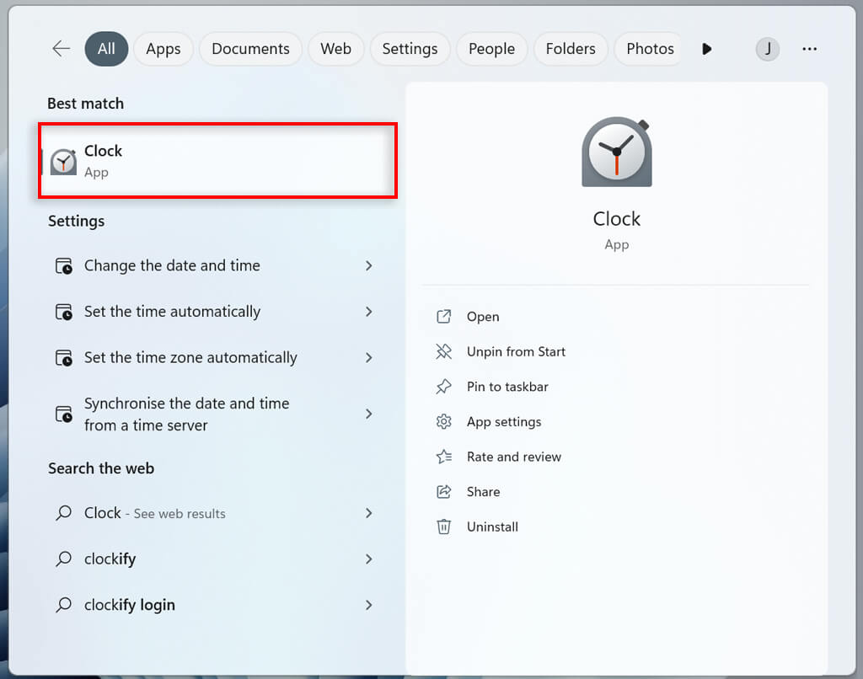Open the Clock best match result
This screenshot has width=863, height=679.
(218, 161)
